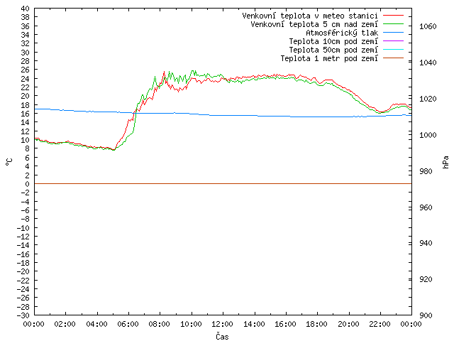Click the temperature curves' minimum near 05:00
The image size is (454, 341).
113,150
